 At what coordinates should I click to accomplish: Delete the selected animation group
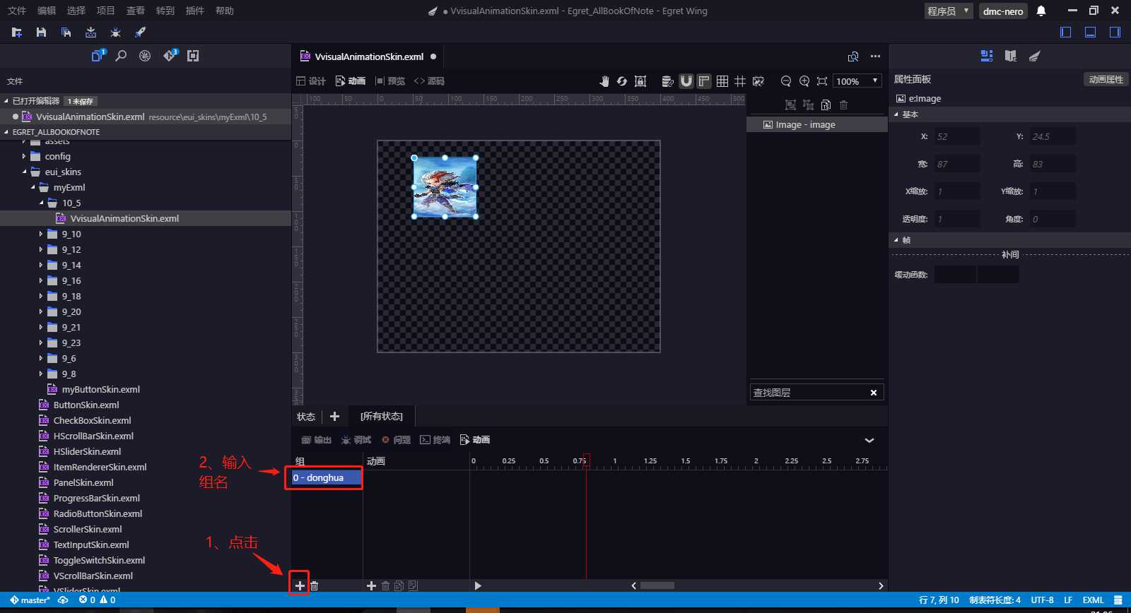(315, 585)
